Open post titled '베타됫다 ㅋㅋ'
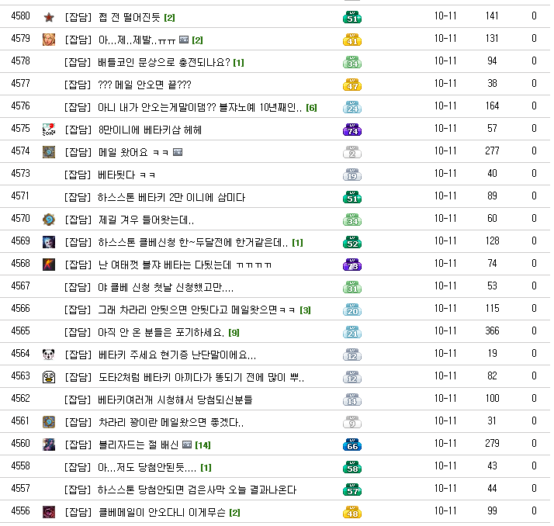Image resolution: width=554 pixels, height=526 pixels. pos(126,175)
